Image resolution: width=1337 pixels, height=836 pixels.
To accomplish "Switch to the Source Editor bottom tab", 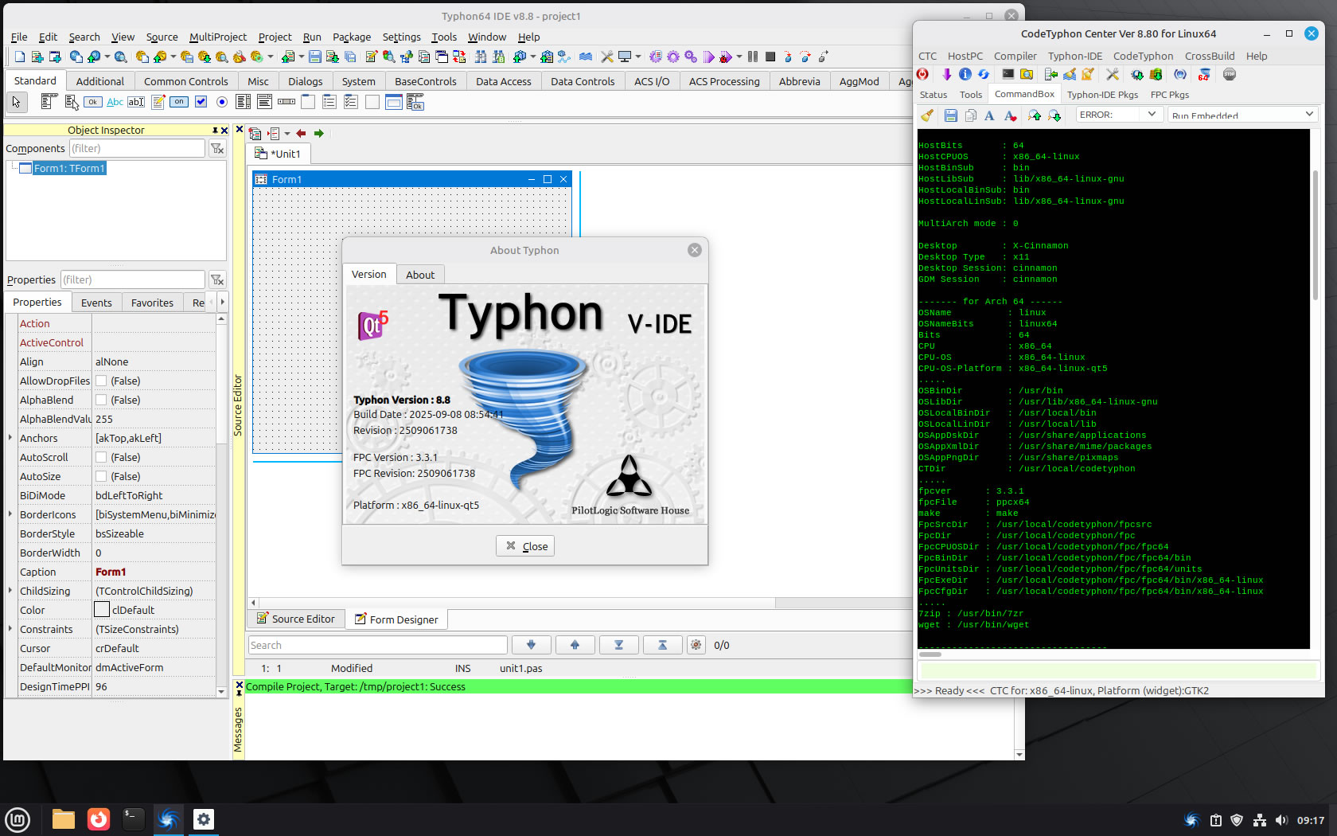I will point(296,619).
